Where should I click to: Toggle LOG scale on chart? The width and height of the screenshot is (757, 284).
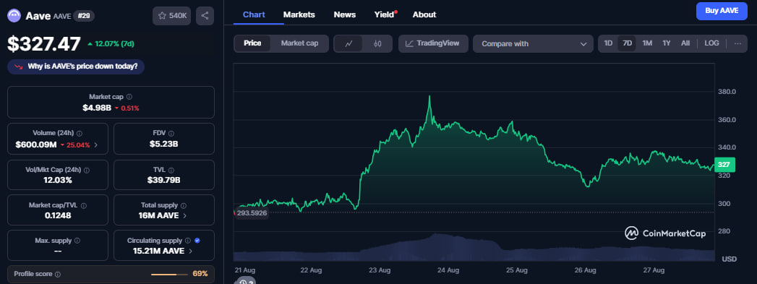711,43
